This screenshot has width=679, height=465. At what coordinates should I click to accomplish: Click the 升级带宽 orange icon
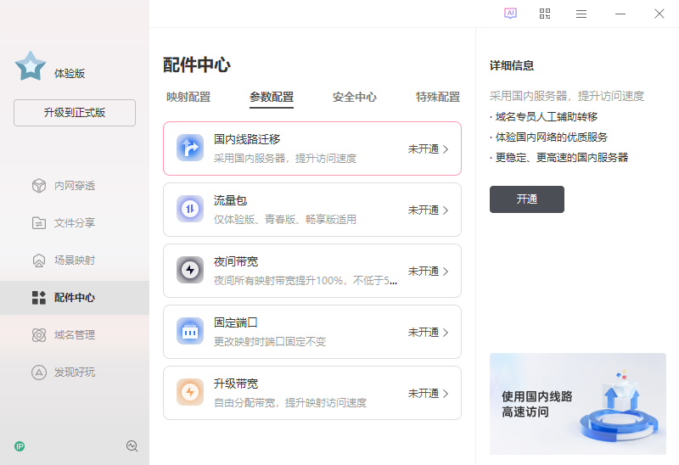190,393
